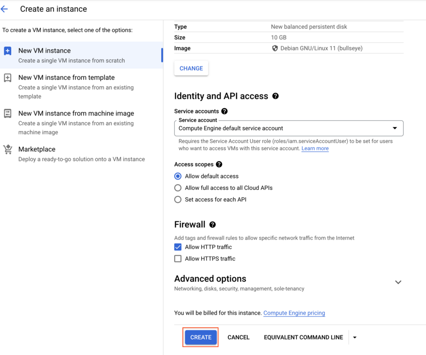Click the Debian logo next to the image name

click(x=275, y=48)
